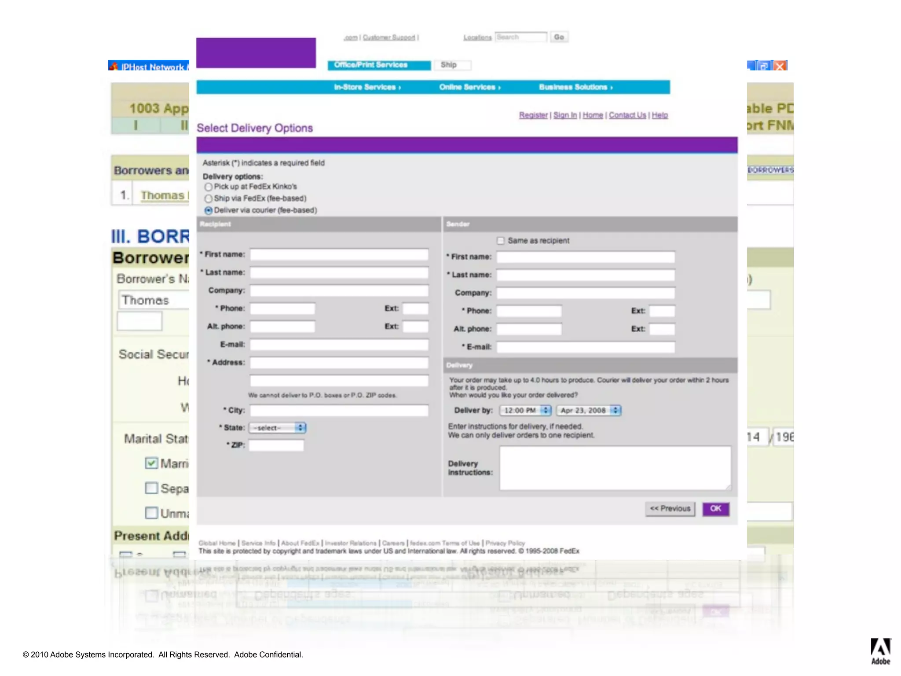This screenshot has height=676, width=901.
Task: Click the Global Home footer link
Action: coord(217,544)
